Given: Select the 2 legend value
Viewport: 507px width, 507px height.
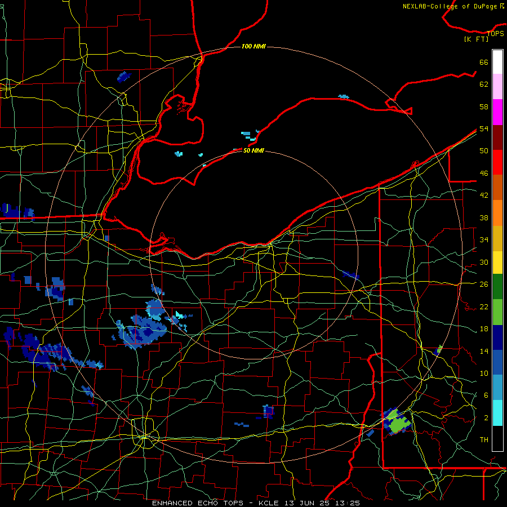Looking at the screenshot, I should pyautogui.click(x=486, y=418).
